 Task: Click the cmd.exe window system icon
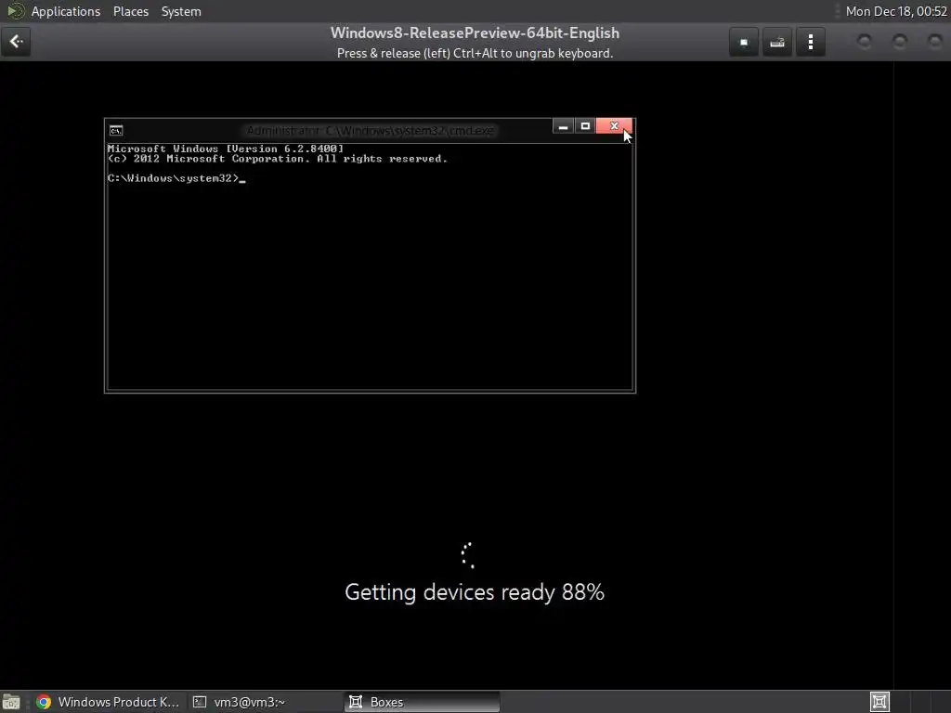tap(116, 130)
